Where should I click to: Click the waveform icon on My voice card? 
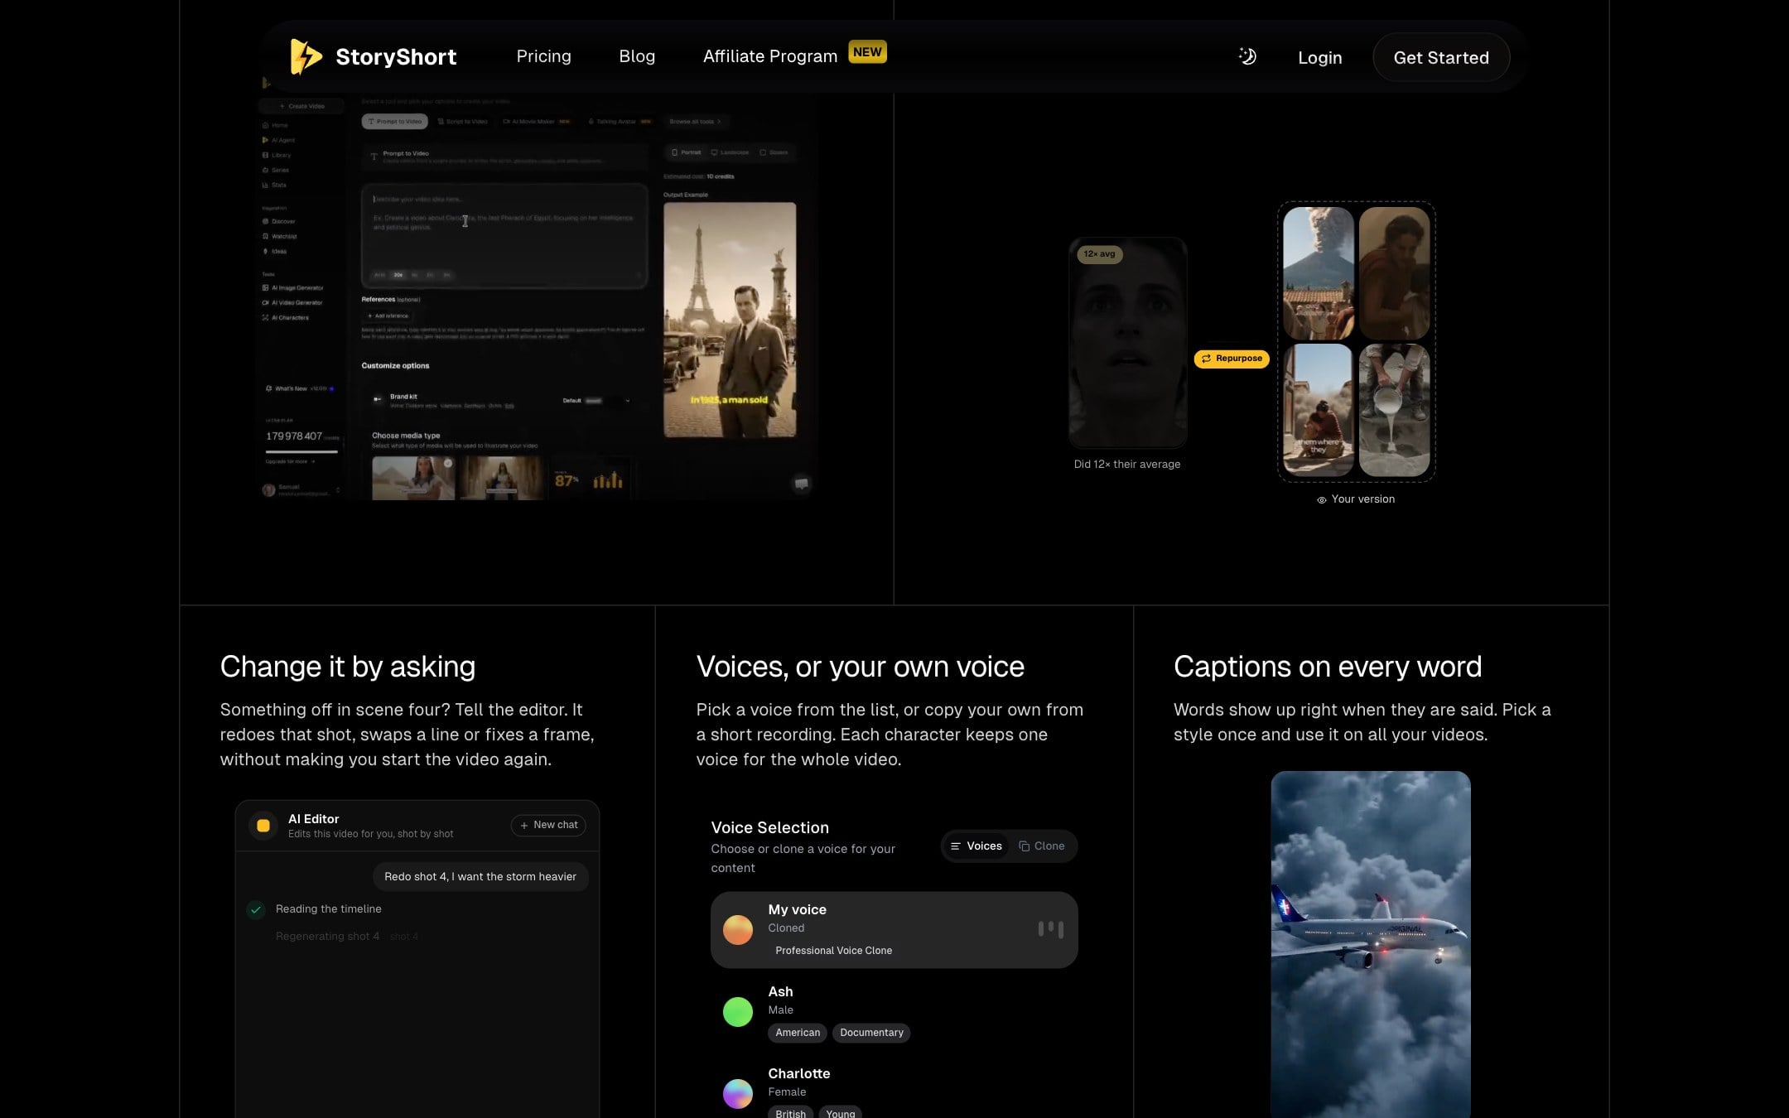click(1050, 929)
